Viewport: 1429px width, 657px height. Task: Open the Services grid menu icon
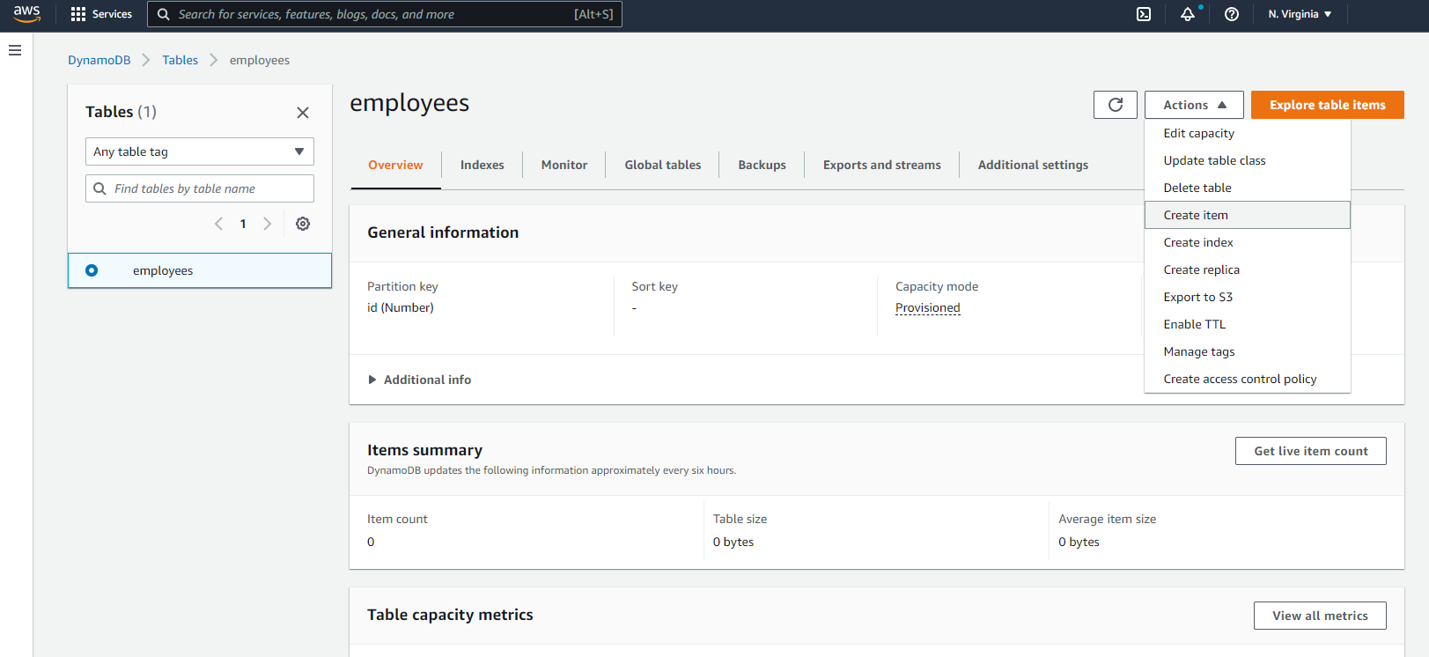(78, 14)
